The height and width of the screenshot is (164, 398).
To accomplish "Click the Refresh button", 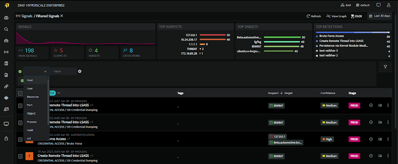I will (314, 16).
